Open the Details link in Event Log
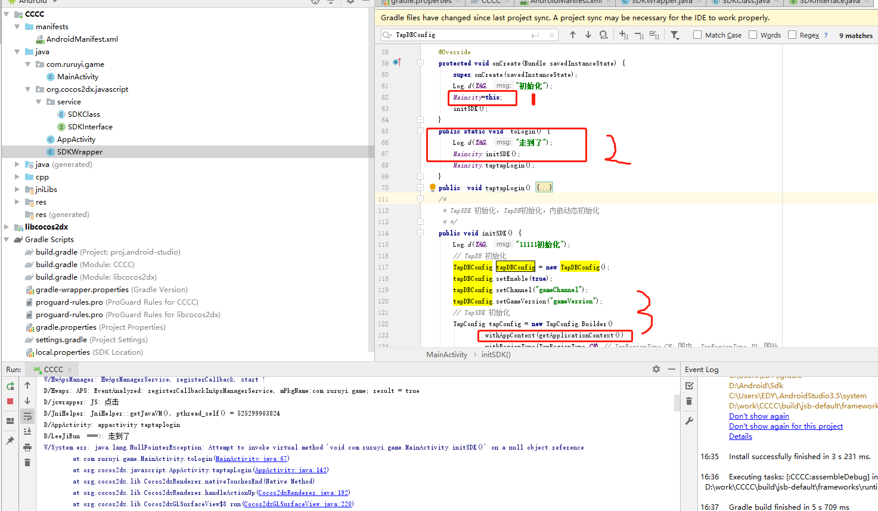878x511 pixels. point(740,436)
